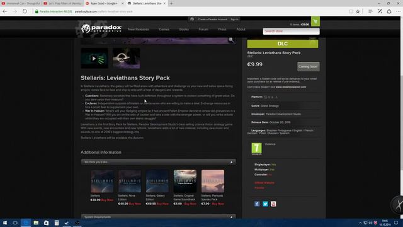Image resolution: width=403 pixels, height=227 pixels.
Task: Open the Games nav menu item
Action: point(164,30)
